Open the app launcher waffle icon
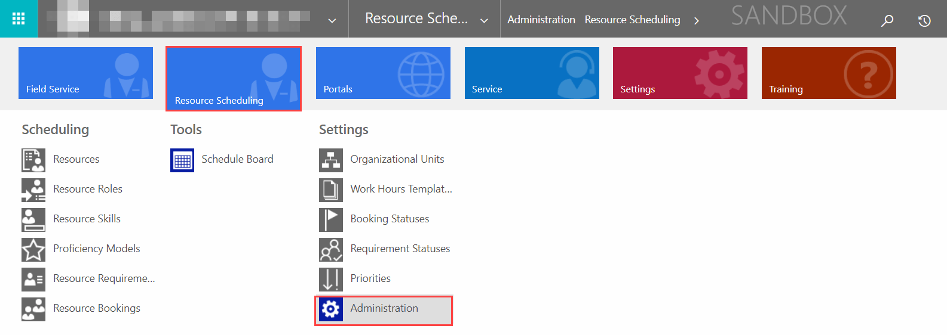 [x=19, y=18]
